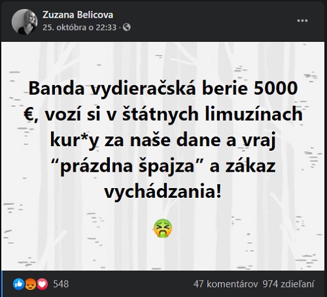Open Zuzana Belicova's profile picture
This screenshot has width=327, height=297.
tap(25, 22)
